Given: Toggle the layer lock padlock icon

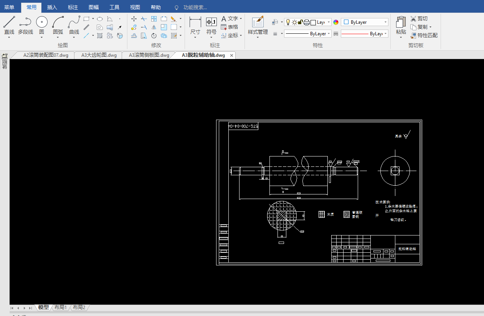Looking at the screenshot, I should [300, 22].
